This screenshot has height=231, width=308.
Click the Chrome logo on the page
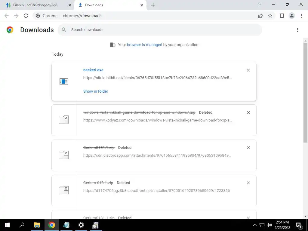(x=10, y=30)
